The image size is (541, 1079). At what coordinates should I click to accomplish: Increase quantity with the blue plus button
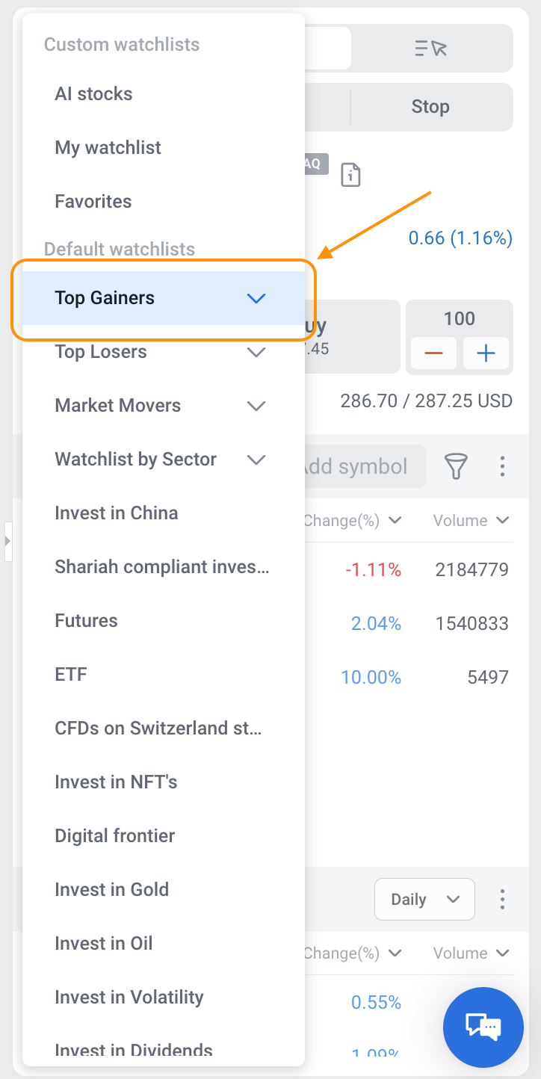click(486, 353)
